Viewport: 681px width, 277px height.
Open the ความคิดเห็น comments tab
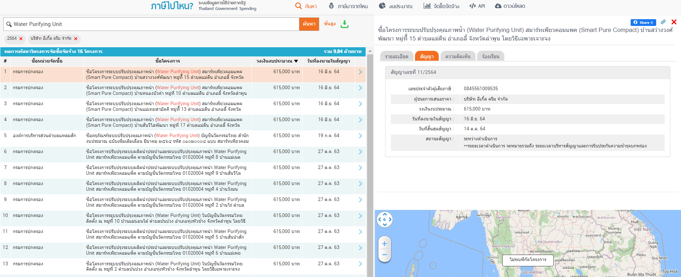coord(458,56)
